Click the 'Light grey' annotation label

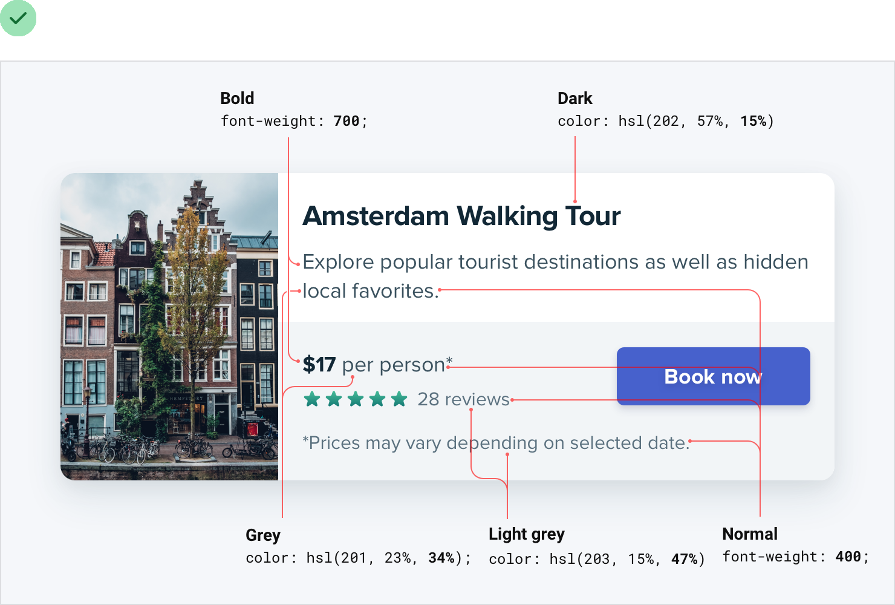[526, 534]
